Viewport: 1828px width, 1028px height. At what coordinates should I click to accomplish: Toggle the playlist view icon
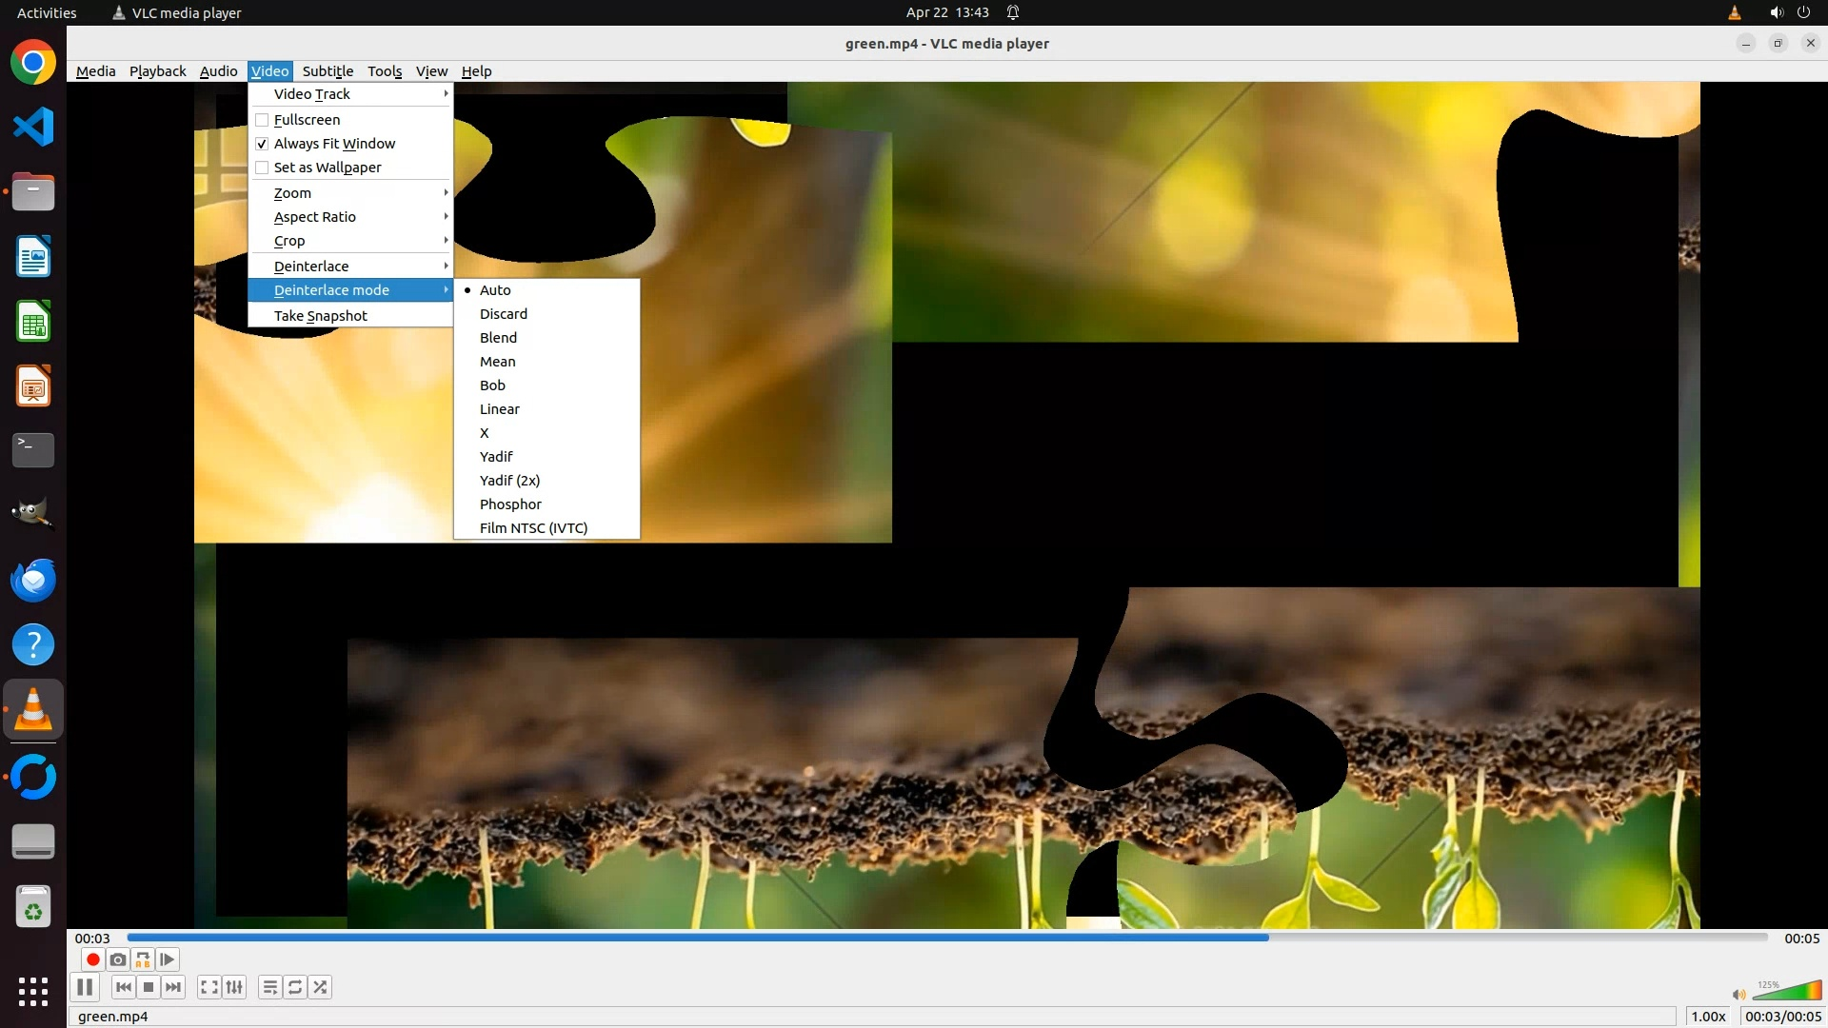[x=270, y=987]
